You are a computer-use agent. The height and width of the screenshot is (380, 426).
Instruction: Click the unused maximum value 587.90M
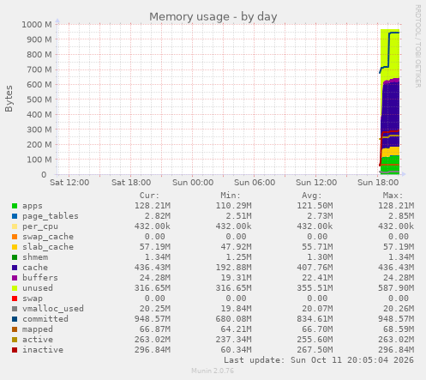coord(396,288)
